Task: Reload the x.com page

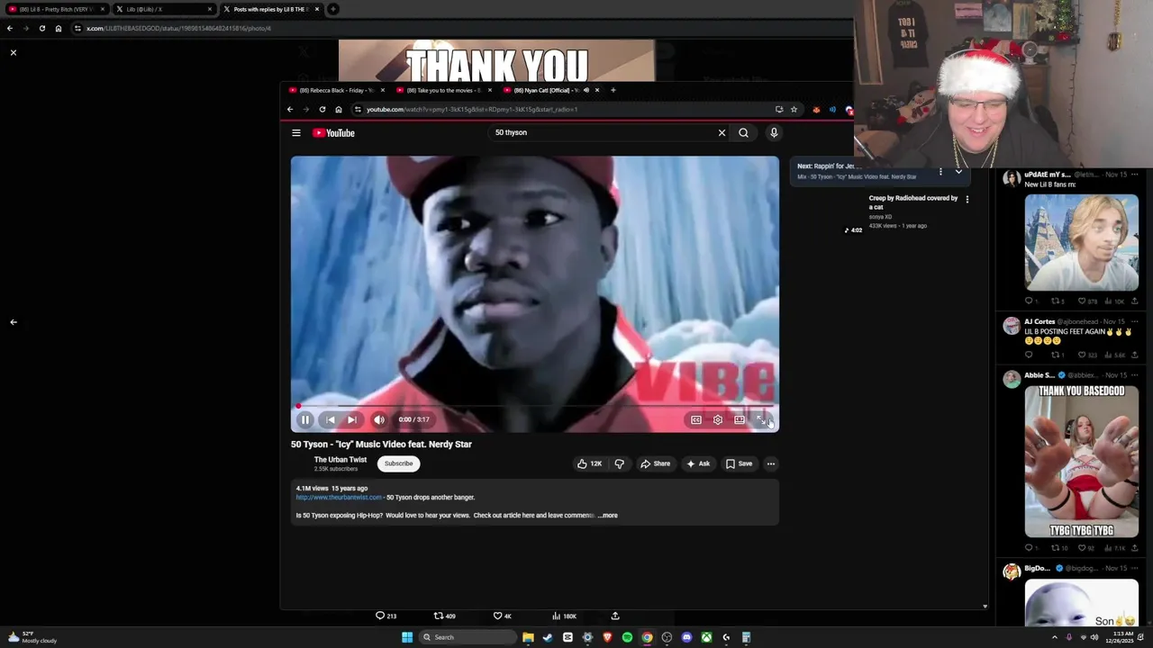Action: (x=41, y=28)
